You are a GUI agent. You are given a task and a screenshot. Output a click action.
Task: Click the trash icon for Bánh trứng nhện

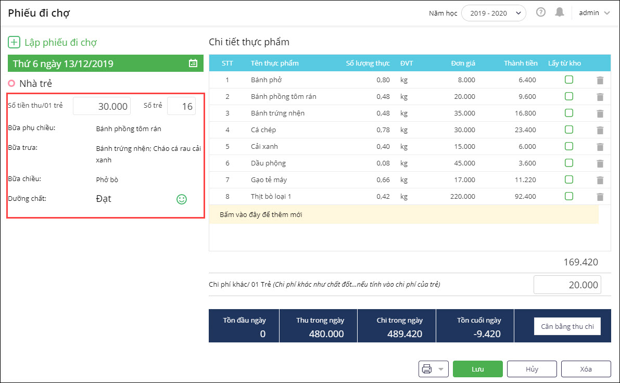(600, 113)
